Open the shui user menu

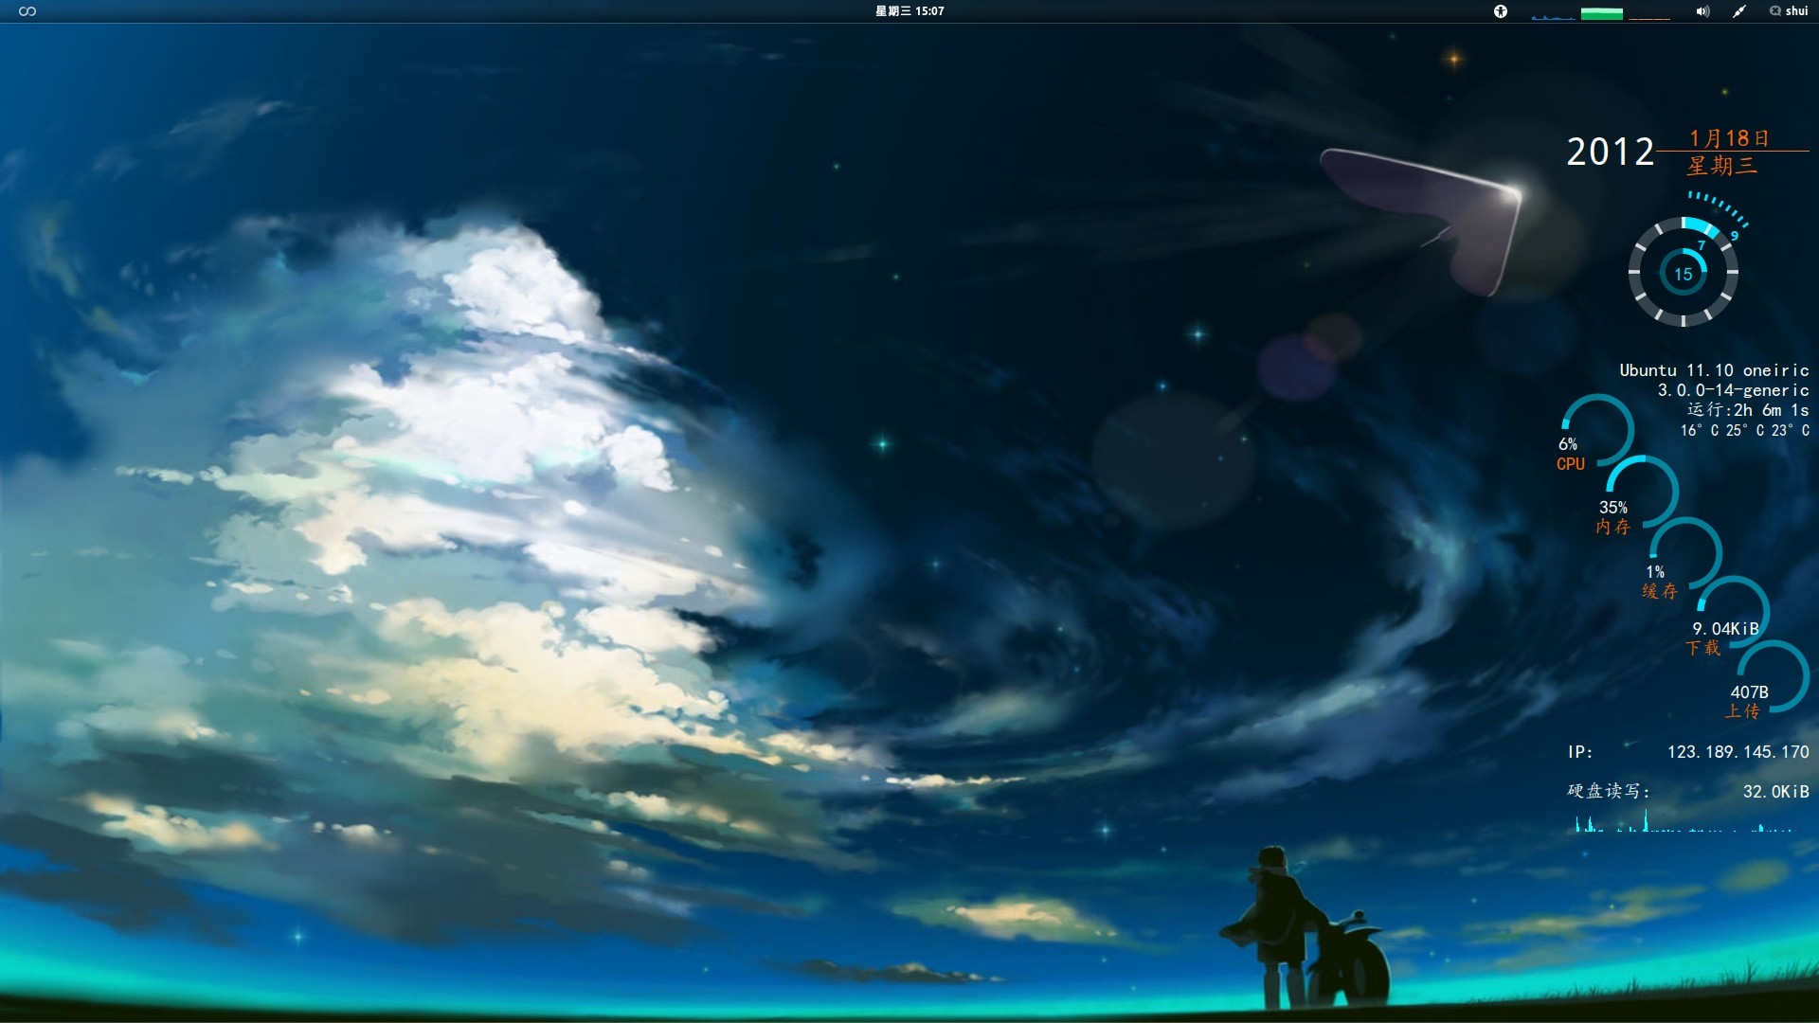[x=1789, y=11]
